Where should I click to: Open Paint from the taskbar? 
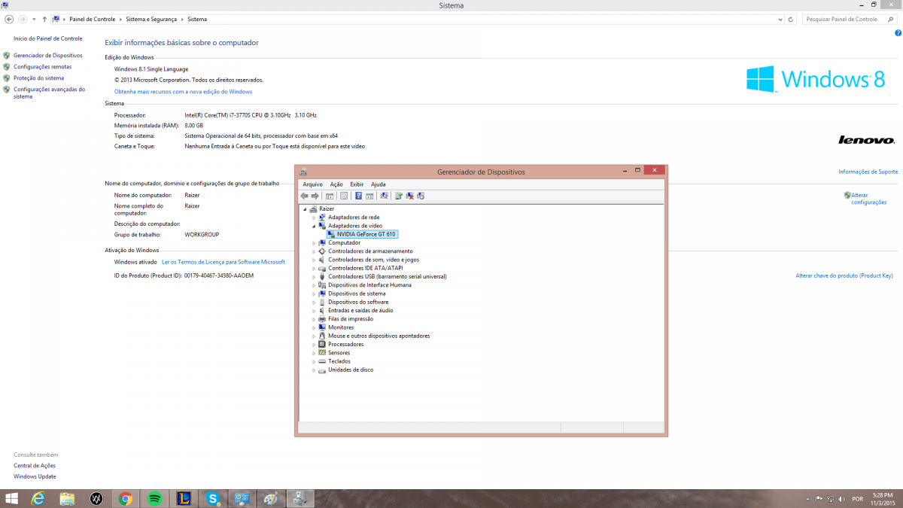272,498
